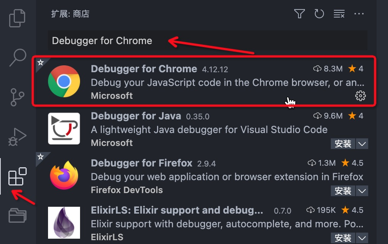Install the Debugger for Firefox extension

coord(343,191)
